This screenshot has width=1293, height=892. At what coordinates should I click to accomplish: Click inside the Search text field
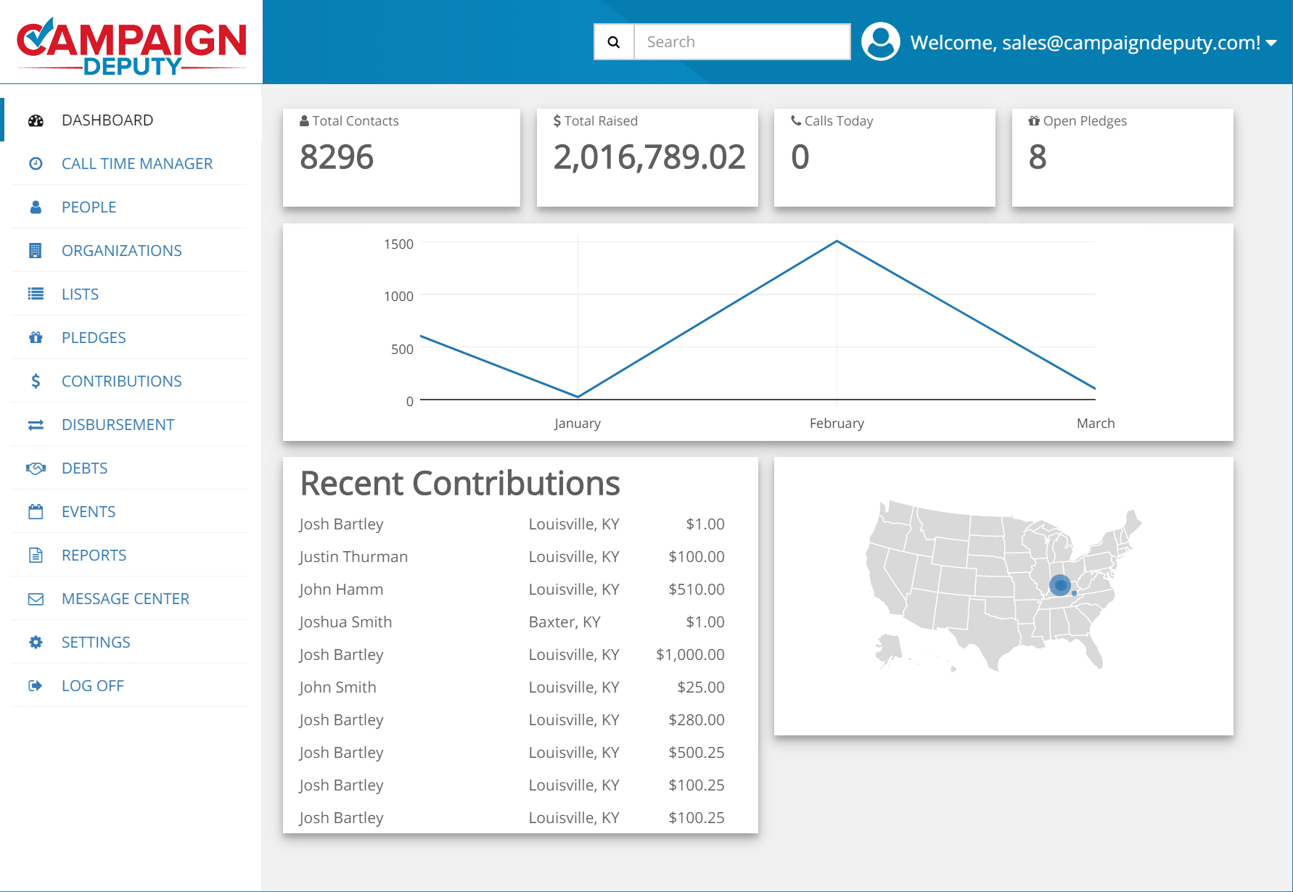coord(742,42)
